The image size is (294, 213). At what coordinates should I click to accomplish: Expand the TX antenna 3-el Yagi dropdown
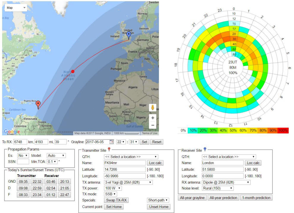pyautogui.click(x=128, y=182)
